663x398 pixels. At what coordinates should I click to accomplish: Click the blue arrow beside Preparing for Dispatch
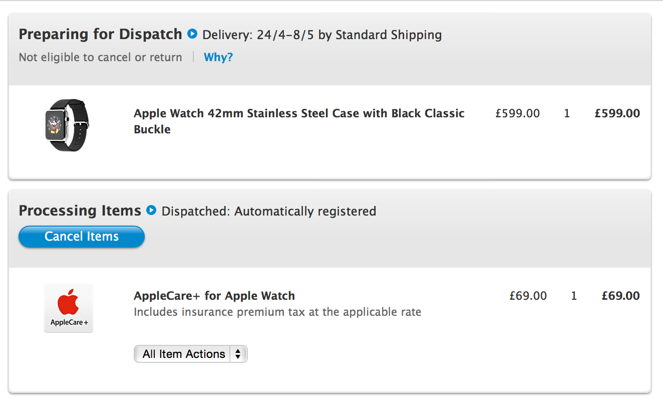click(x=192, y=34)
